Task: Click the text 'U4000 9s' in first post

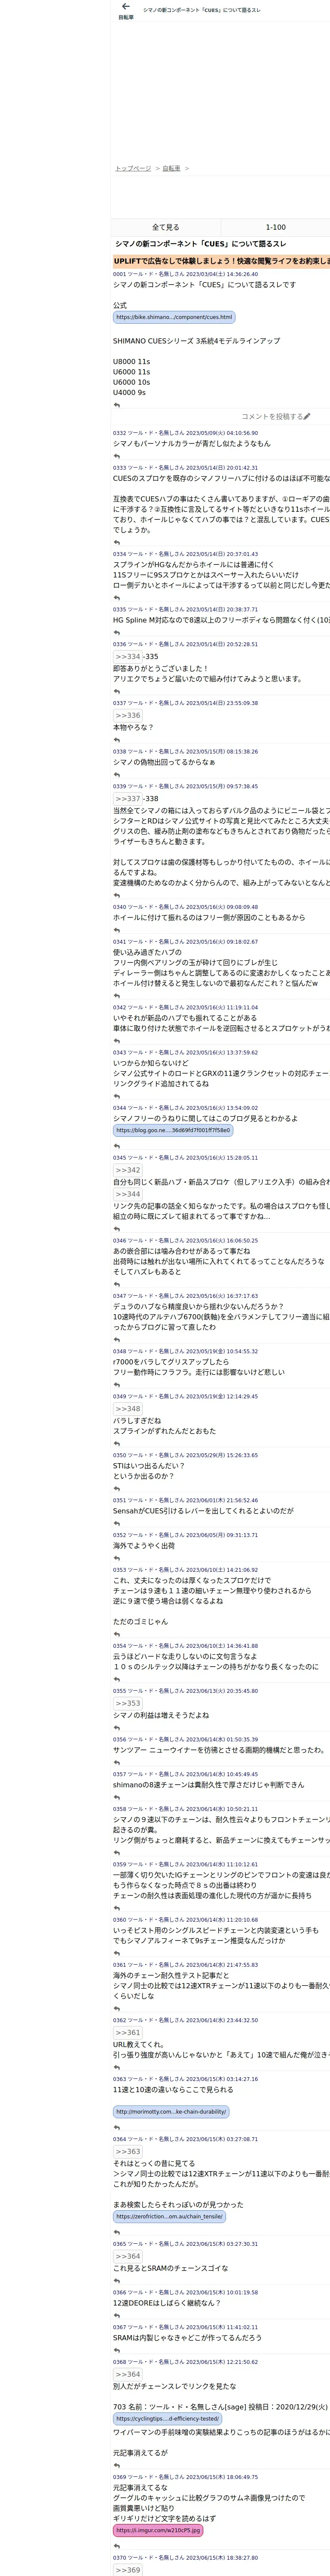Action: pos(129,392)
